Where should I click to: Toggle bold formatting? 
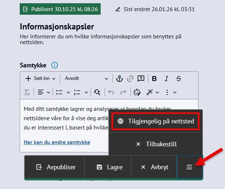[154, 79]
